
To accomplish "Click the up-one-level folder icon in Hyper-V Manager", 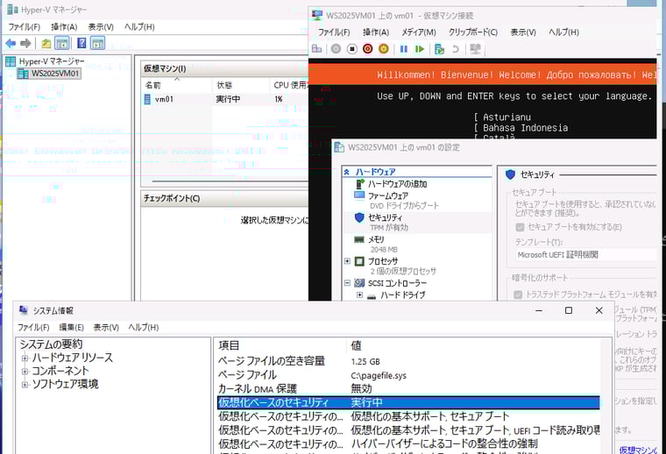I will 46,43.
